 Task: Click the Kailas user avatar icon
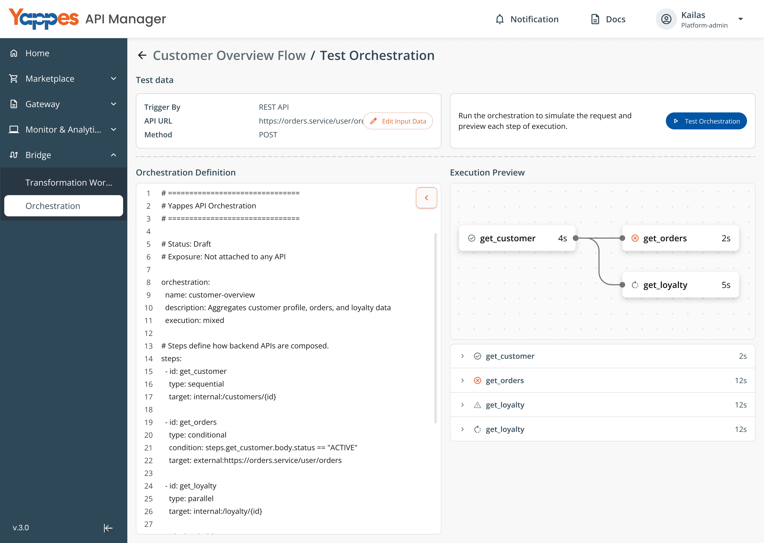(666, 19)
